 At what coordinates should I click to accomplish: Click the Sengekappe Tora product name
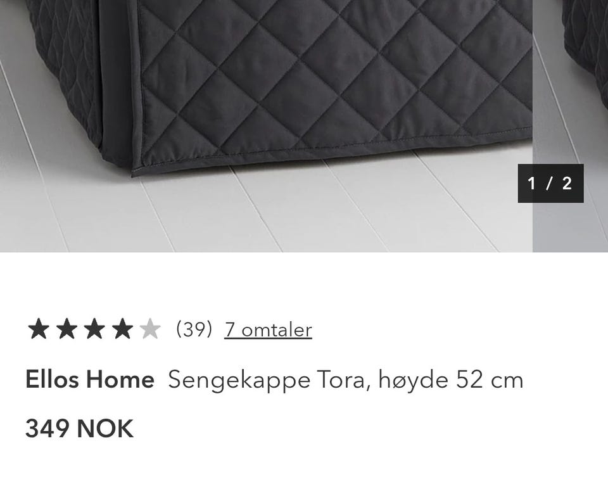pos(267,380)
